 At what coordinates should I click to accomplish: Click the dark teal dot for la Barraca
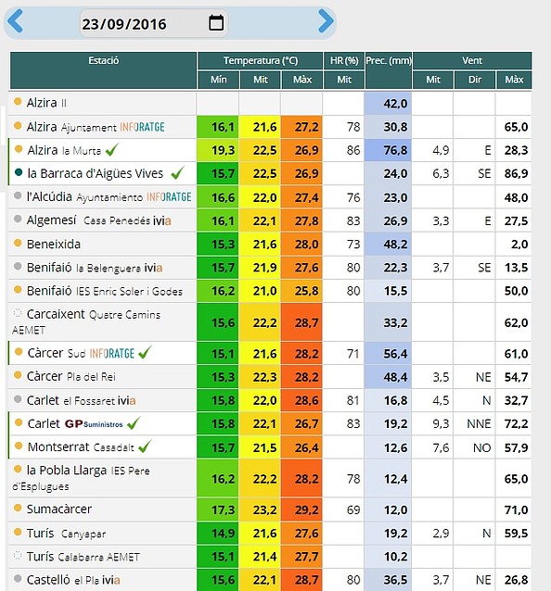pyautogui.click(x=19, y=172)
